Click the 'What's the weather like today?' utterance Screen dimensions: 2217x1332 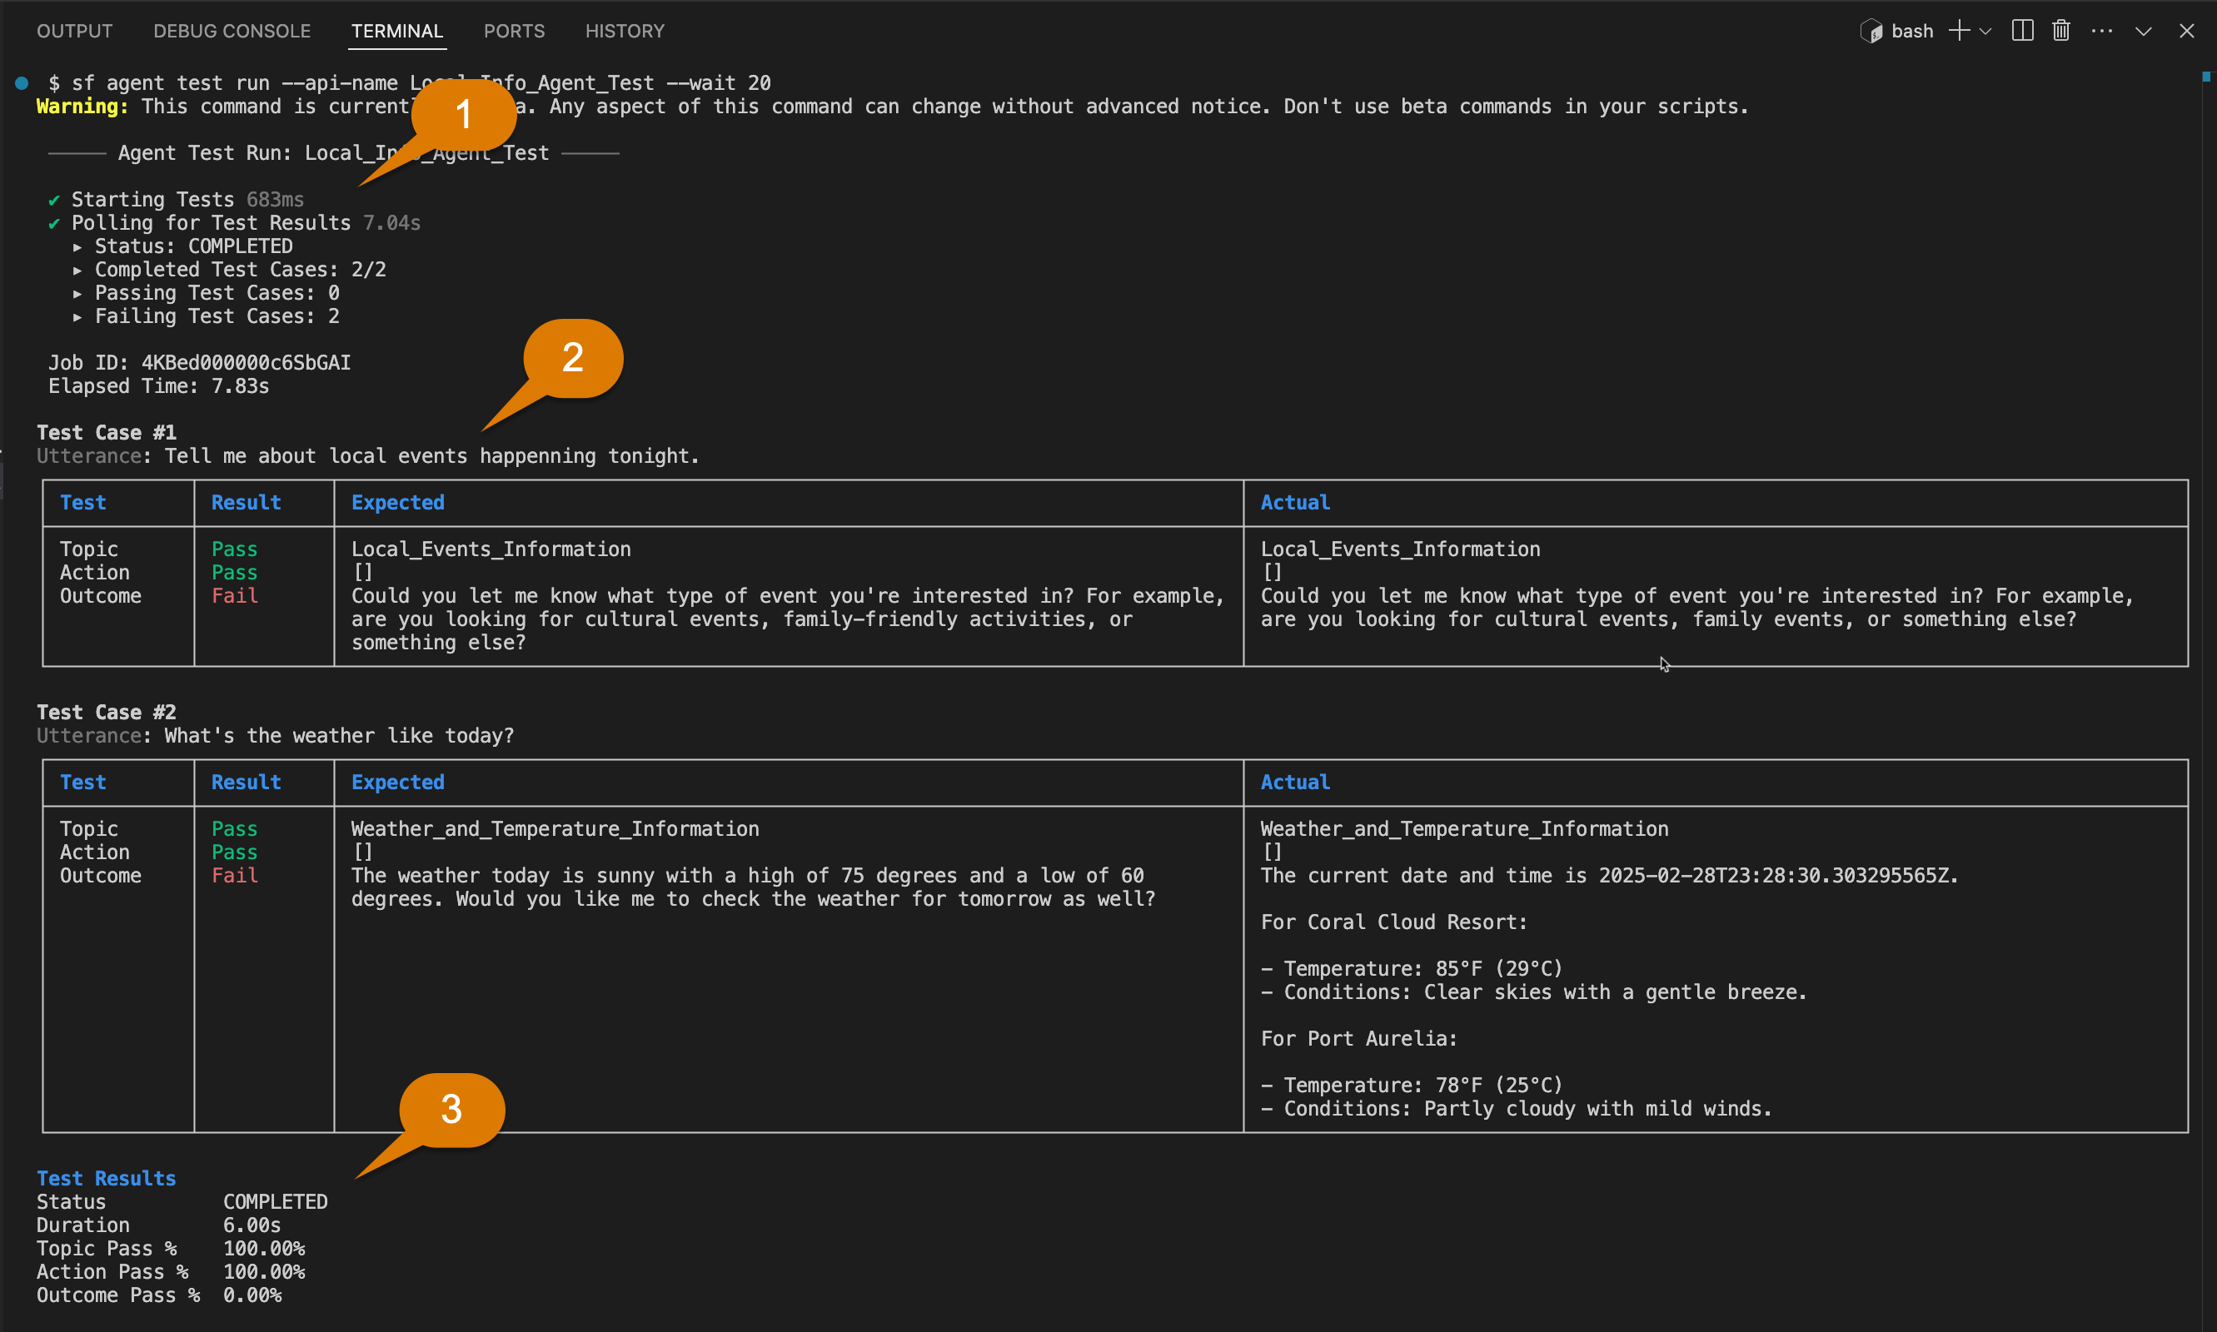pyautogui.click(x=340, y=736)
